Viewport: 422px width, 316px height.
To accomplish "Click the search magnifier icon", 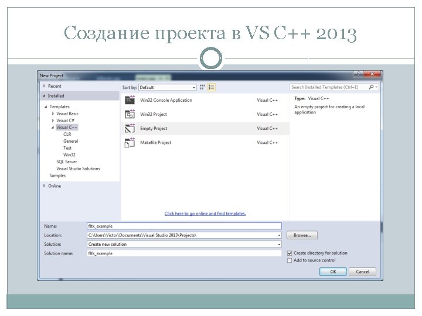I will coord(371,87).
